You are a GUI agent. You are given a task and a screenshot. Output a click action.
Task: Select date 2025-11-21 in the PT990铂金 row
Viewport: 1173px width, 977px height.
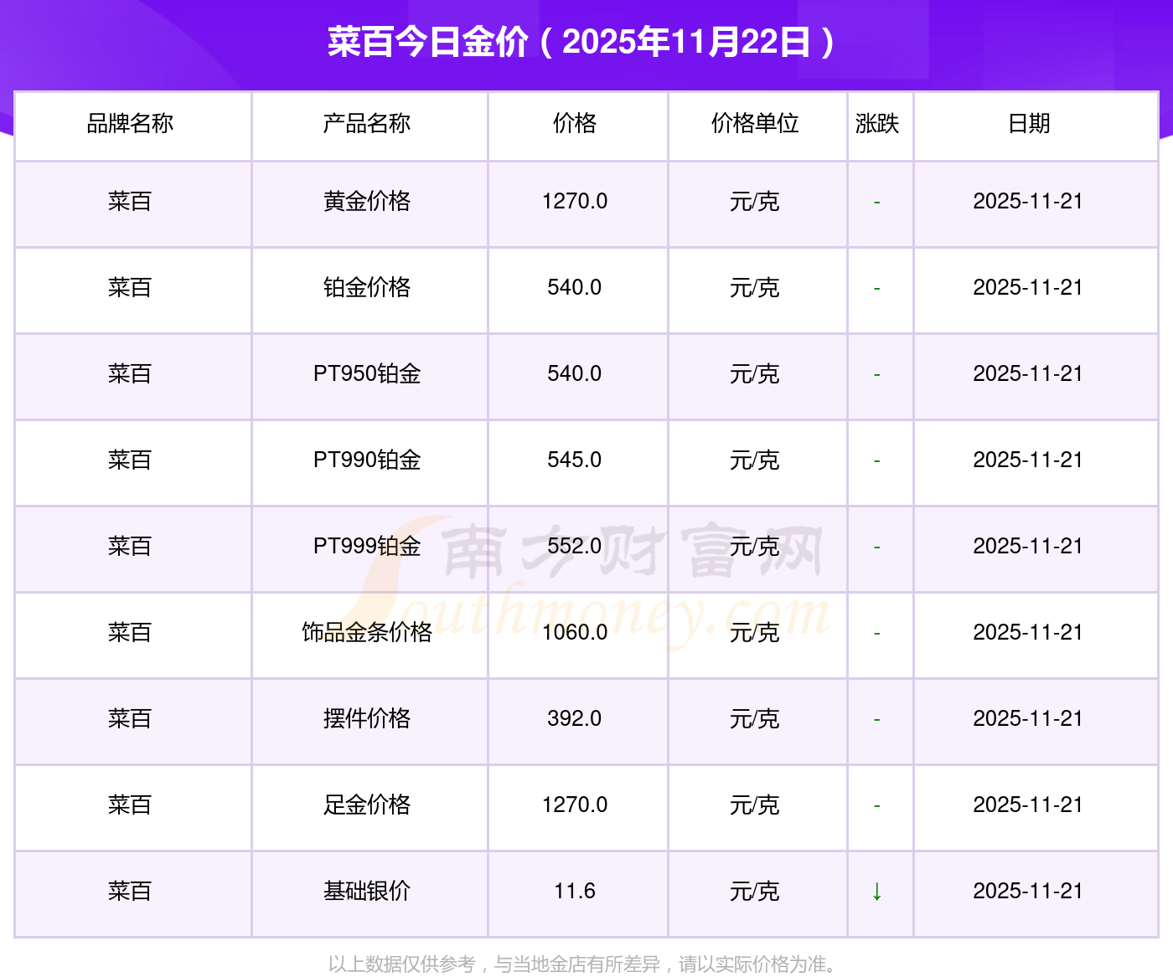click(1028, 460)
